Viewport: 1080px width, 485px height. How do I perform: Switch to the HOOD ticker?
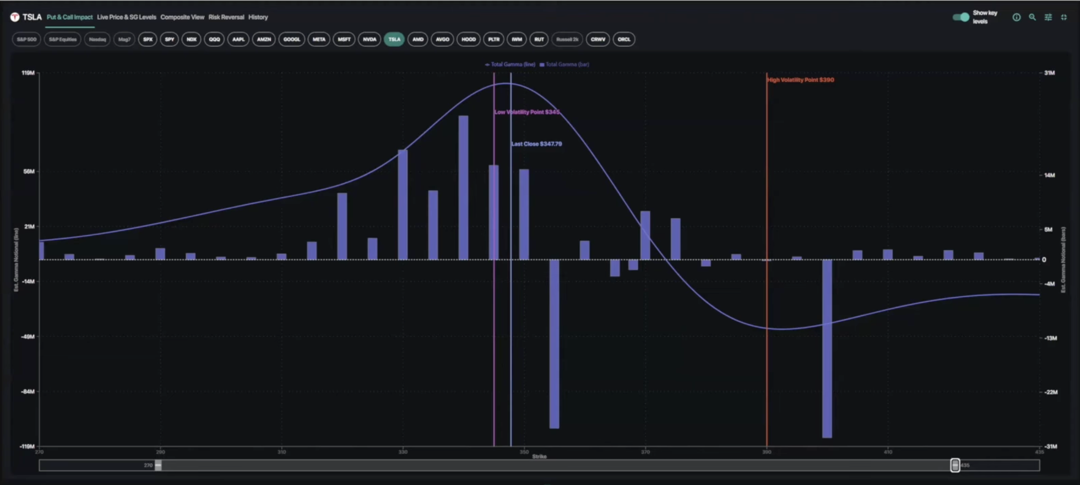click(468, 39)
